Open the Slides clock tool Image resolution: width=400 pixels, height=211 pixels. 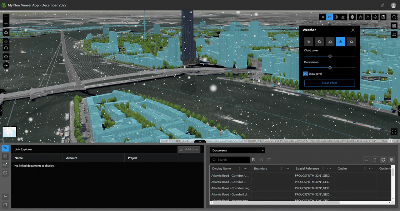click(x=360, y=17)
